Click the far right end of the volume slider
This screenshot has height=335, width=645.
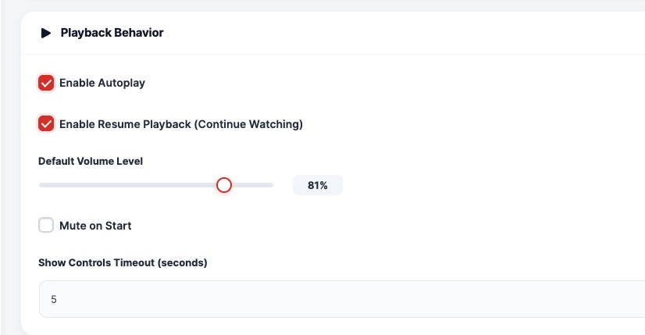tap(272, 185)
